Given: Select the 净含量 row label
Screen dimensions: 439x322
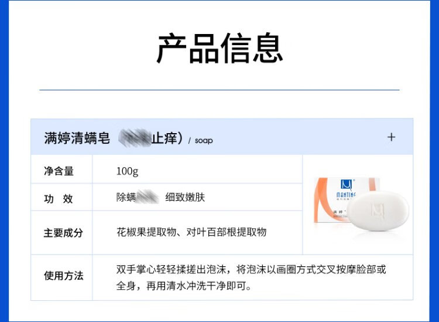Looking at the screenshot, I should [x=59, y=171].
